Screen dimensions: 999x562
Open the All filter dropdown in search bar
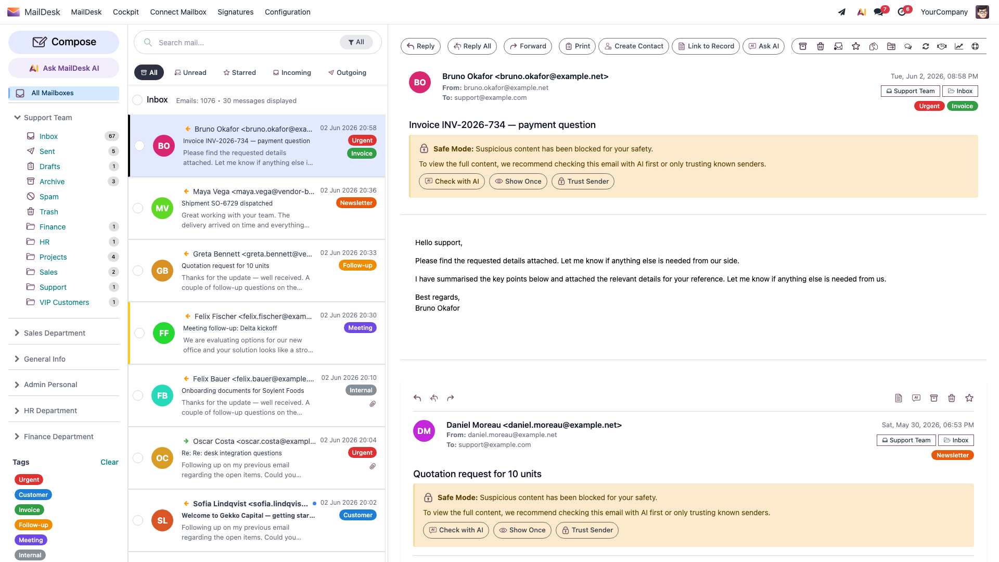(356, 42)
